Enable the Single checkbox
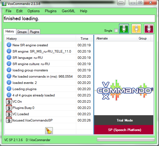The image size is (159, 146). pos(116,31)
